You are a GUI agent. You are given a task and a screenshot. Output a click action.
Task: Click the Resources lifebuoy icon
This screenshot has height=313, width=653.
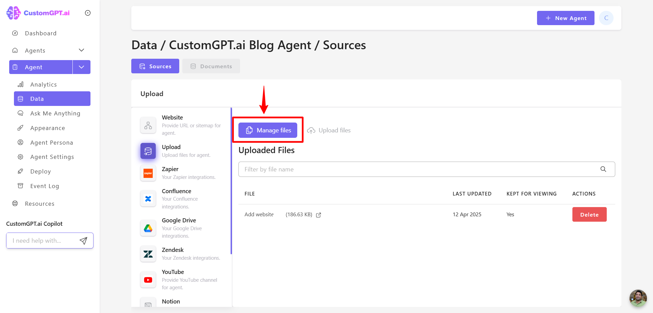(x=15, y=203)
